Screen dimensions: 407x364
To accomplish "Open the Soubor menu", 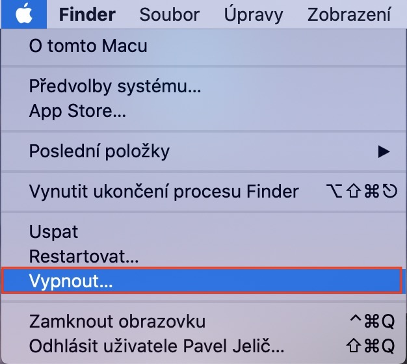I will coord(169,14).
